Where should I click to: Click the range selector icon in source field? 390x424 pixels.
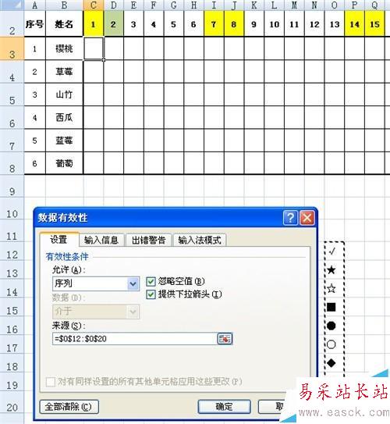click(x=225, y=339)
